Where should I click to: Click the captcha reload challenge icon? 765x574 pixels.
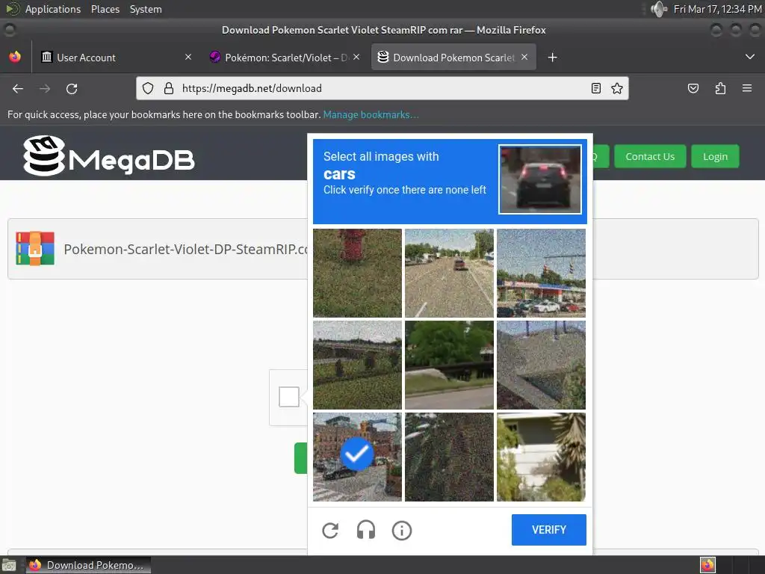point(330,530)
